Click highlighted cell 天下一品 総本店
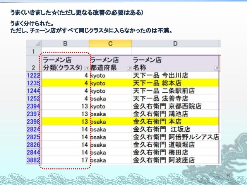 175,83
